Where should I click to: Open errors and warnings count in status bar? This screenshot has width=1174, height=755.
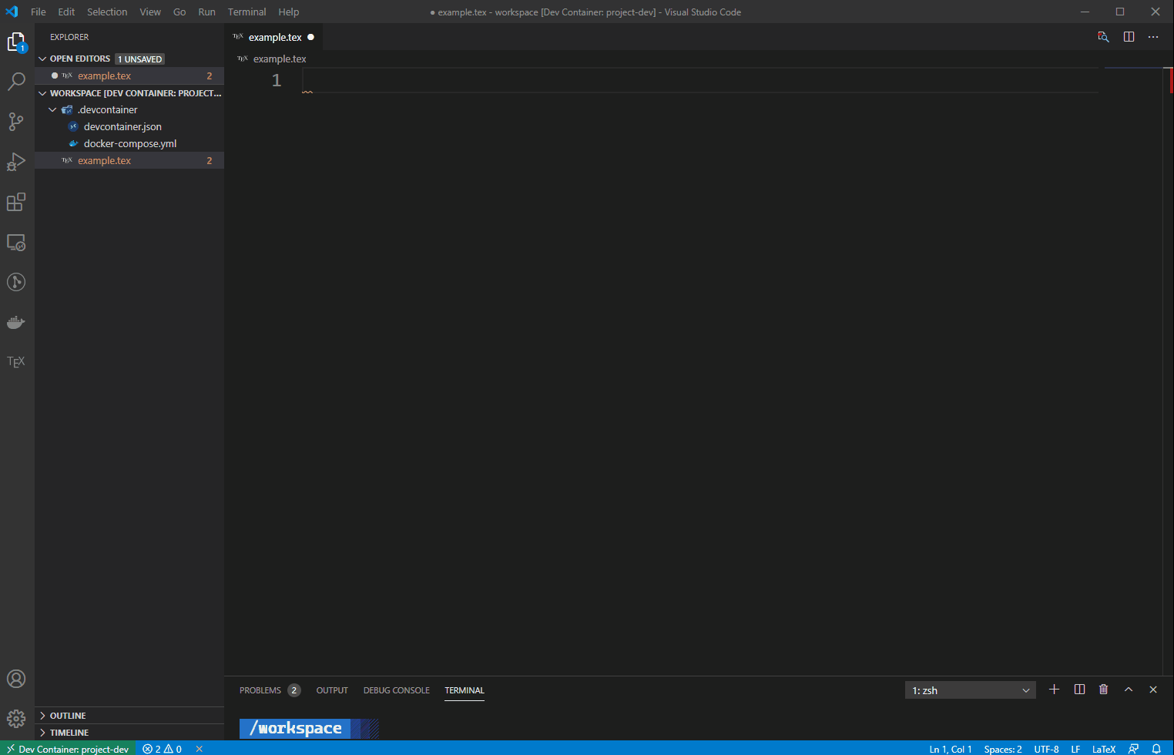coord(163,749)
